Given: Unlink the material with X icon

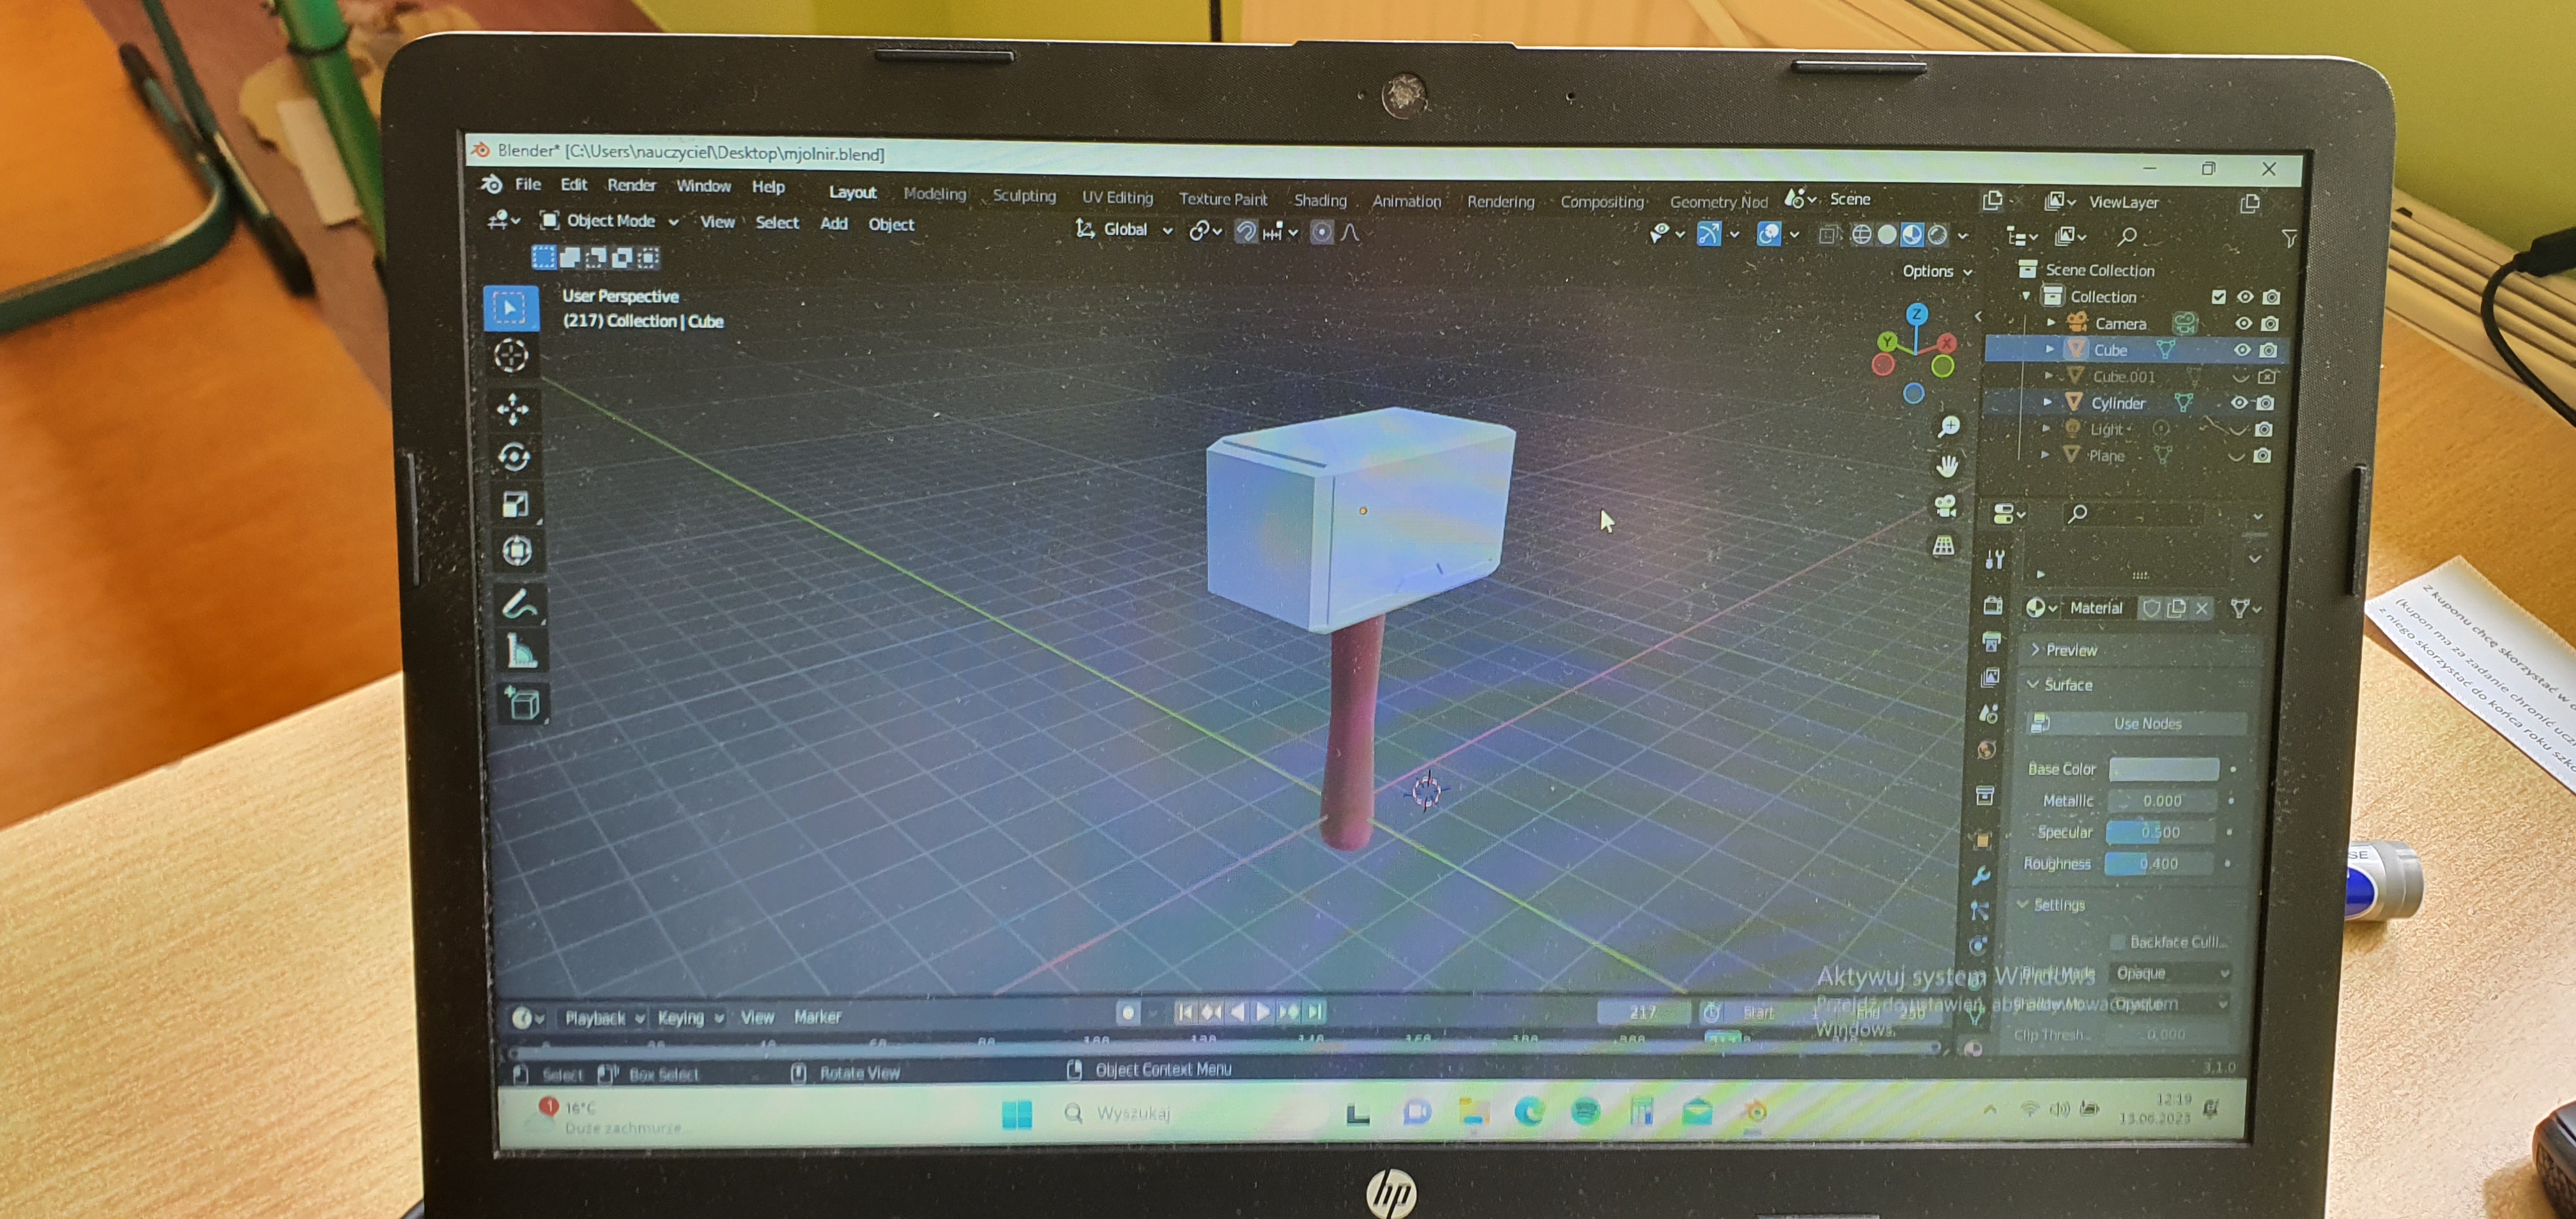Looking at the screenshot, I should [2202, 608].
